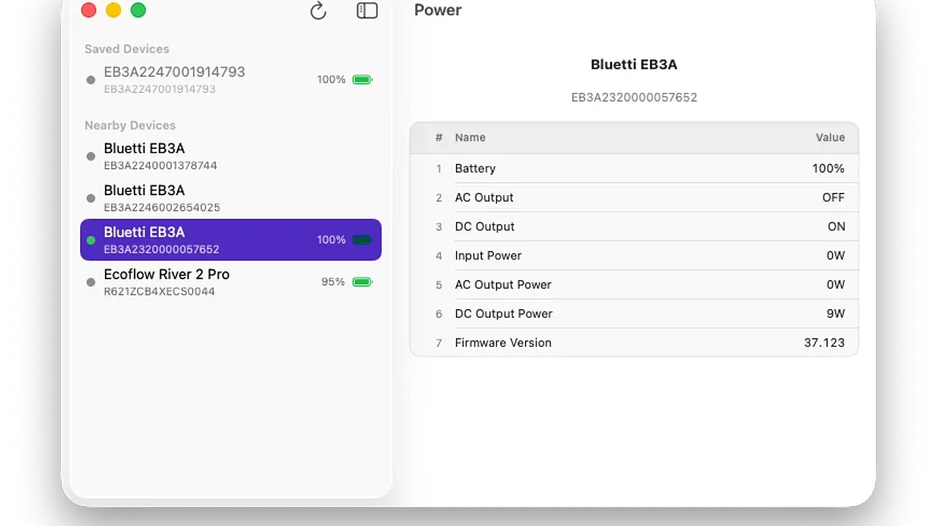This screenshot has height=526, width=936.
Task: Click the Nearby Devices section header
Action: tap(130, 125)
